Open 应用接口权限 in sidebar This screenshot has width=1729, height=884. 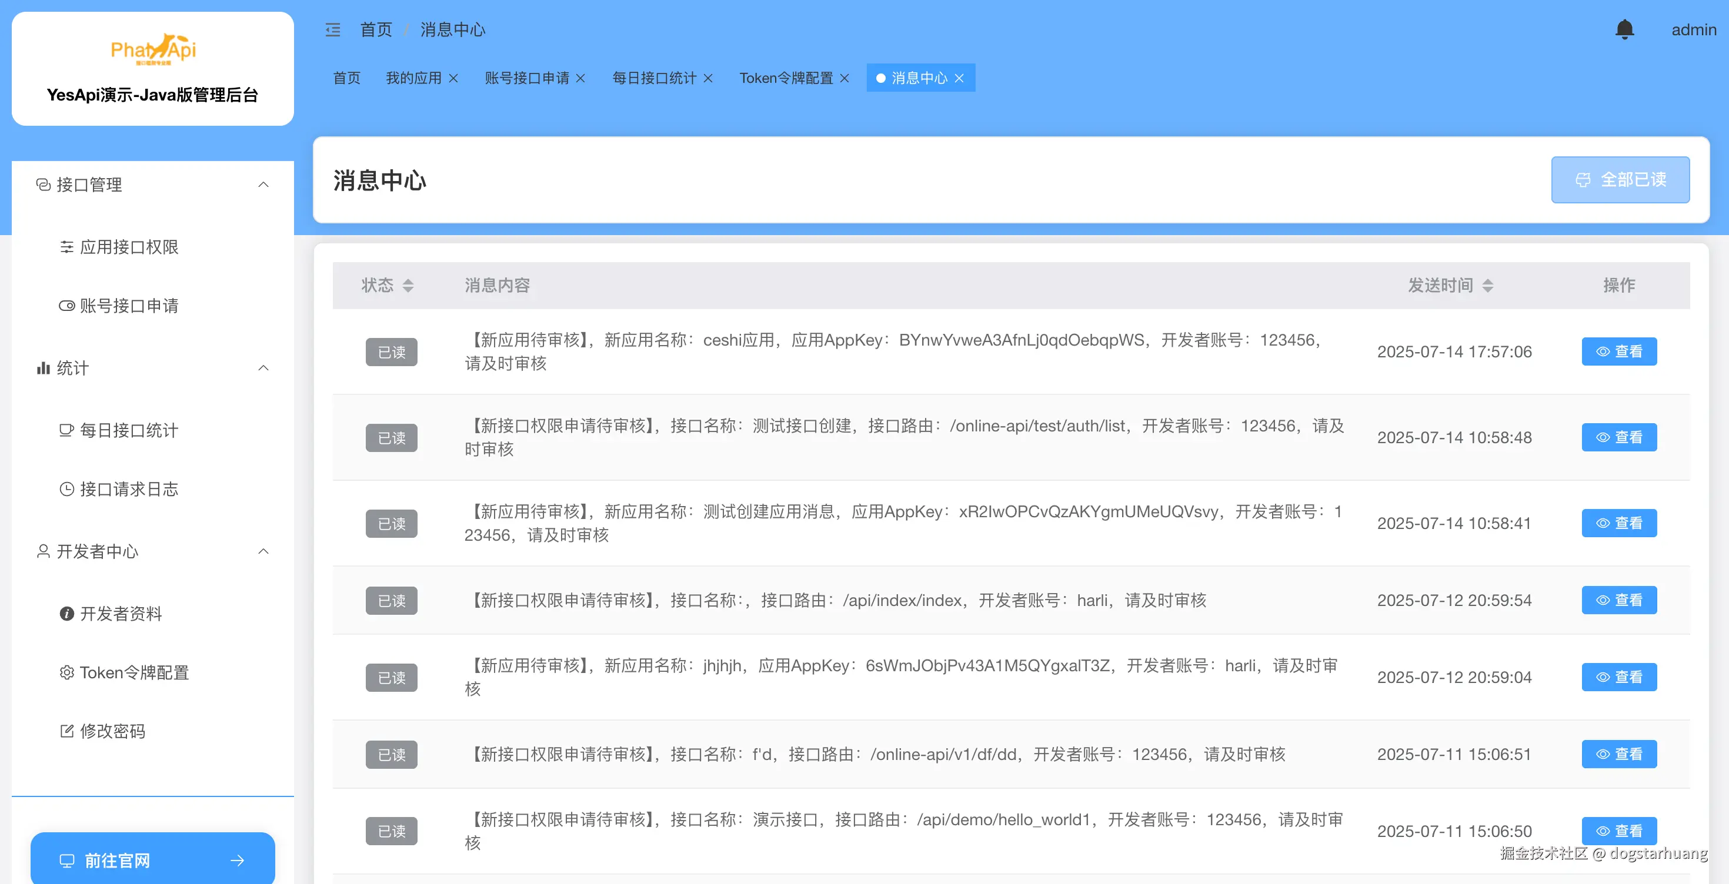tap(129, 247)
